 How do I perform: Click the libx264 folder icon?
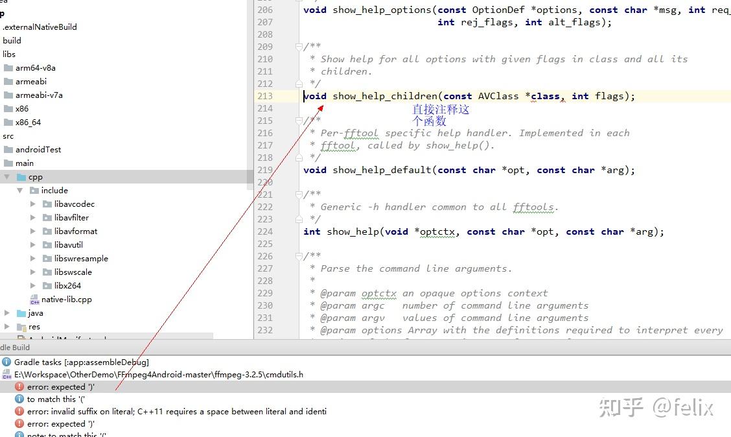pos(47,285)
